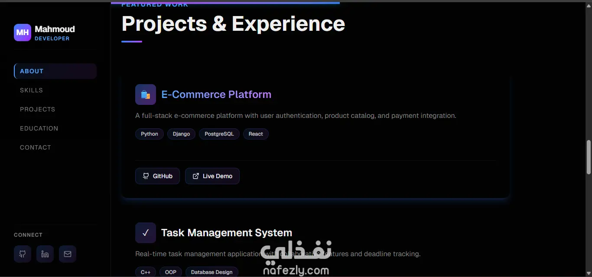Go to the About section

click(x=55, y=71)
